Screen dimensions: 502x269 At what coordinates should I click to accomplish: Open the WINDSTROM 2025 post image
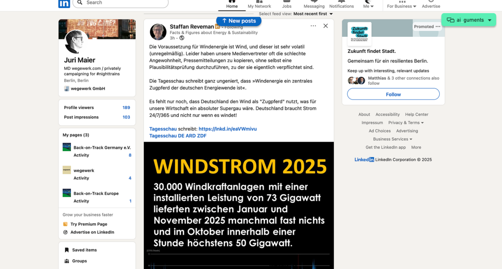click(x=238, y=205)
